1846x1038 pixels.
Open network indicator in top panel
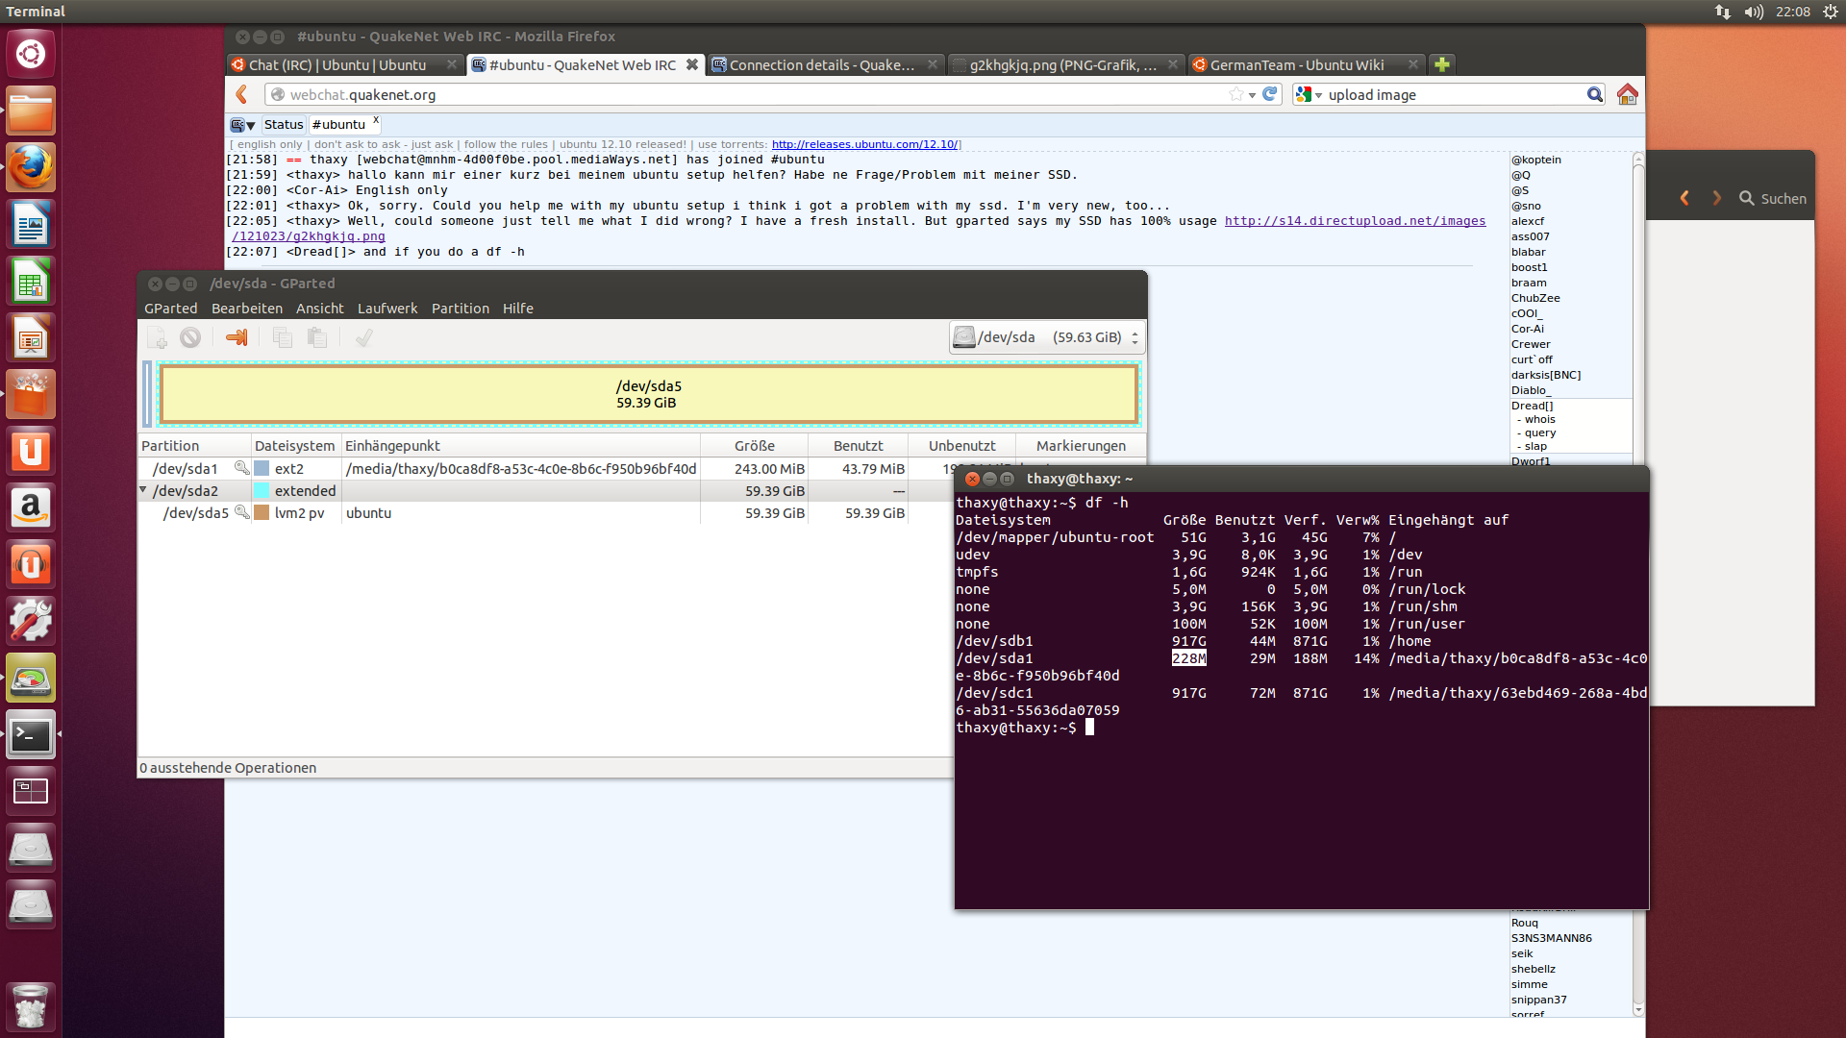[1722, 12]
